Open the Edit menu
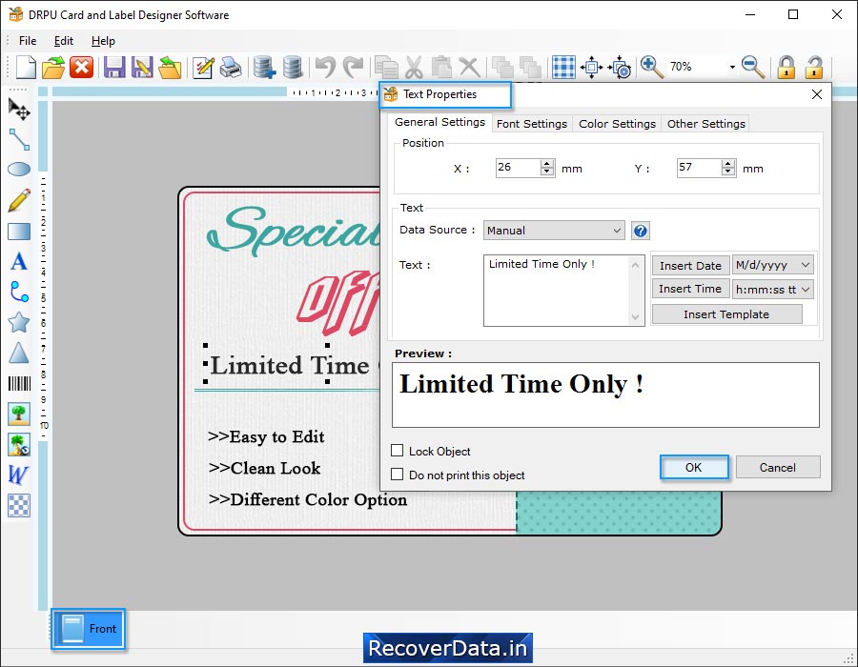 pos(64,41)
